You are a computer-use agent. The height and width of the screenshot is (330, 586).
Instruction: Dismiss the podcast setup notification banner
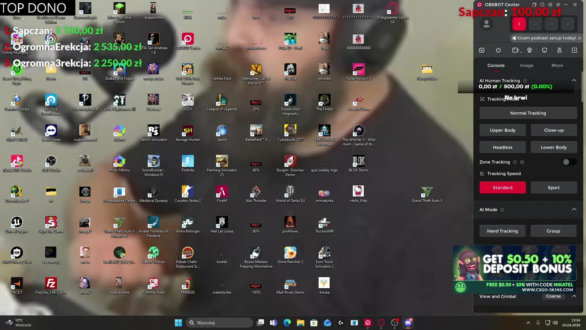[579, 38]
